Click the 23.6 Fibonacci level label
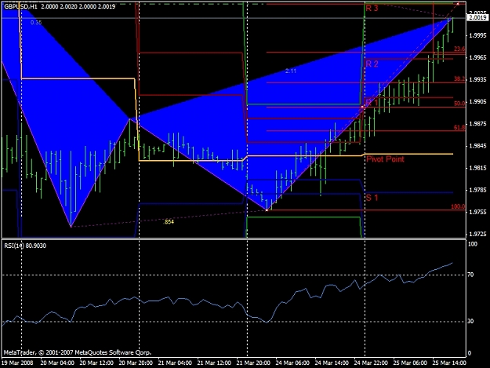The height and width of the screenshot is (368, 490). coord(459,49)
